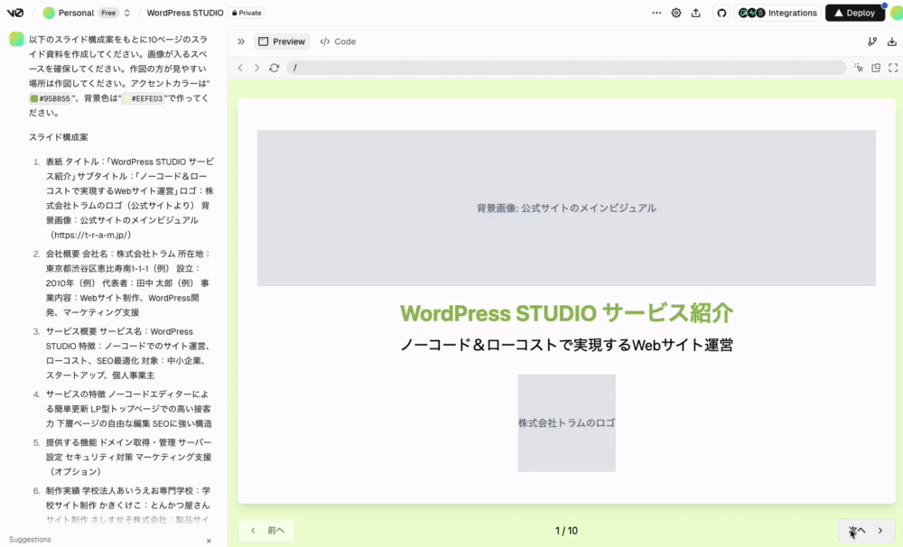Go back in preview browser
The height and width of the screenshot is (547, 903).
click(x=241, y=68)
